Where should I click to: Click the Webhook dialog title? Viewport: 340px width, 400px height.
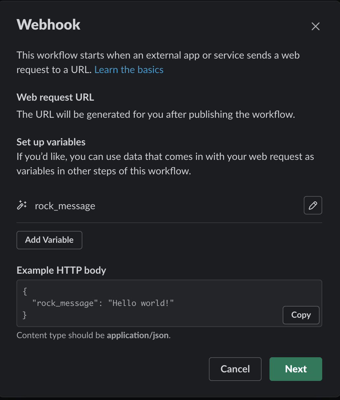tap(48, 25)
